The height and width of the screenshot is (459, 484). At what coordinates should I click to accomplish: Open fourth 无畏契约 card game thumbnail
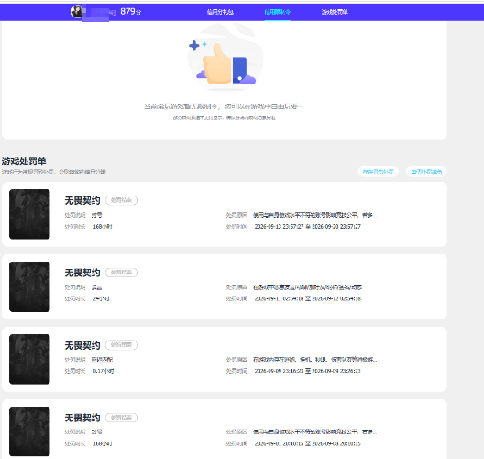coord(29,431)
